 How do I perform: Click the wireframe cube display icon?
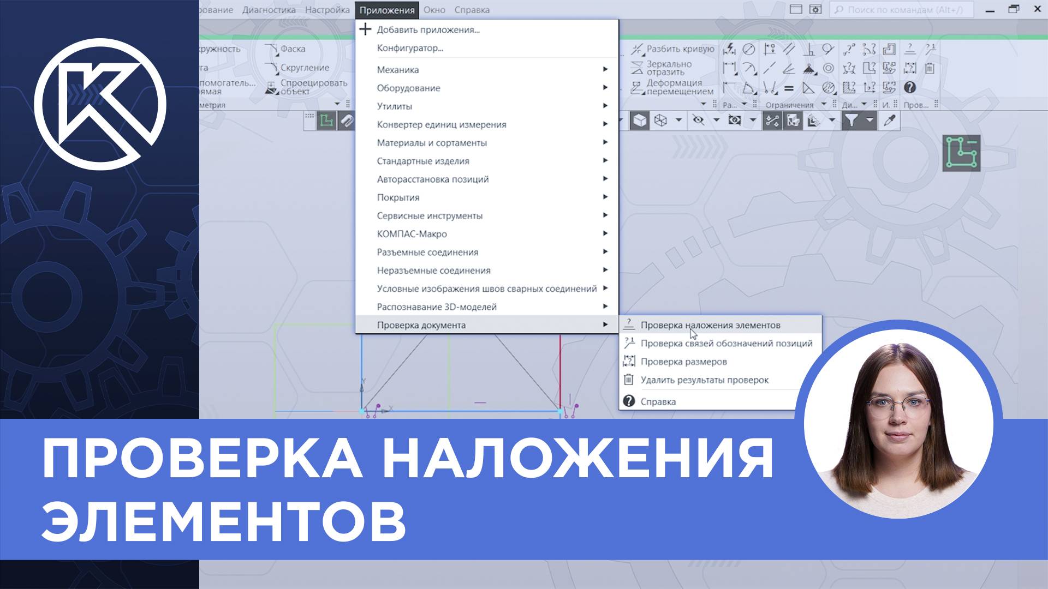(661, 121)
